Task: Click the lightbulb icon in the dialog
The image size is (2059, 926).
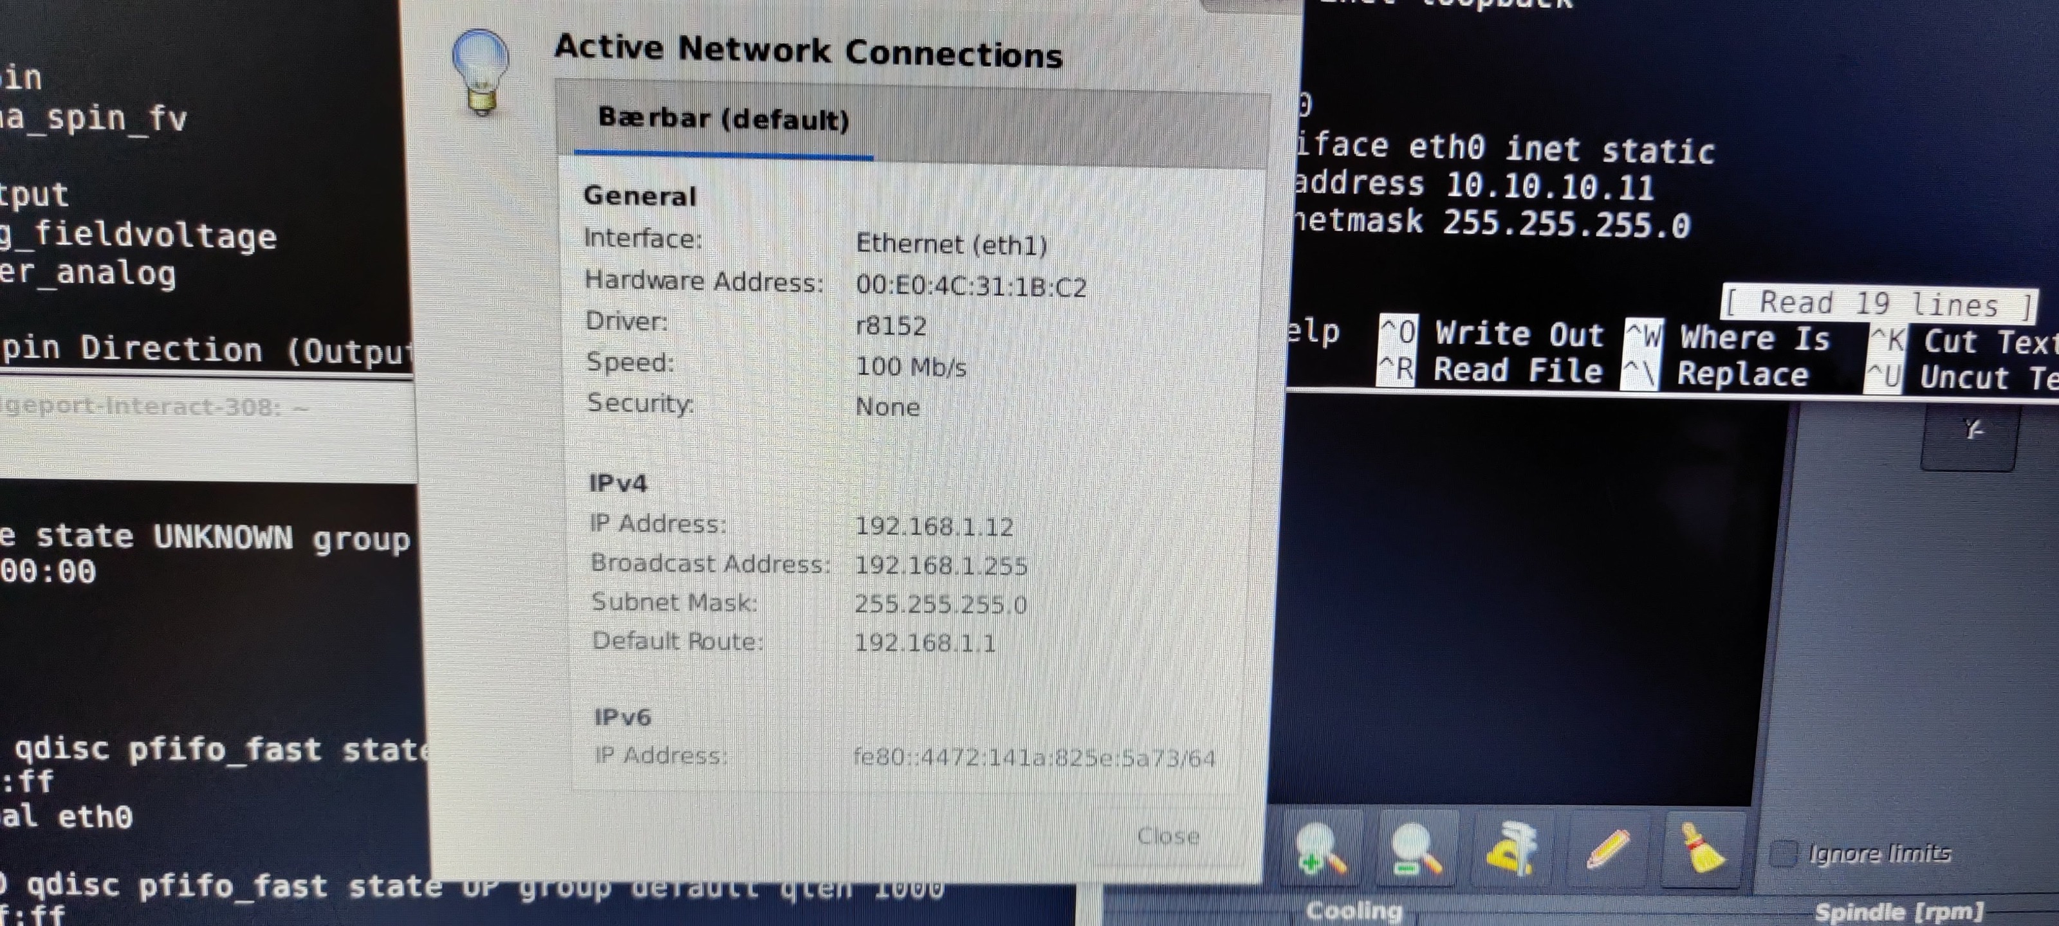Action: (x=481, y=72)
